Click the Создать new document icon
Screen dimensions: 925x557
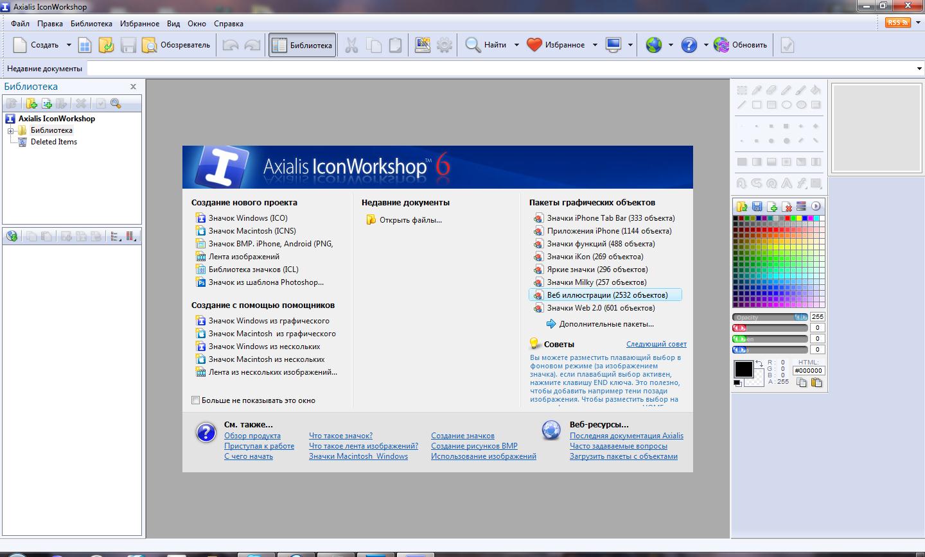21,45
